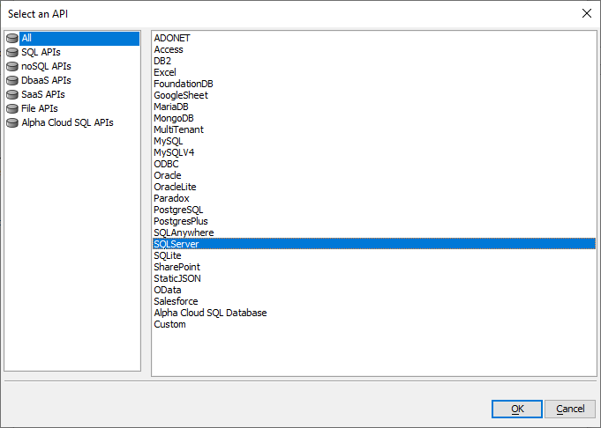Select the SQLite entry
This screenshot has height=428, width=601.
pyautogui.click(x=167, y=255)
